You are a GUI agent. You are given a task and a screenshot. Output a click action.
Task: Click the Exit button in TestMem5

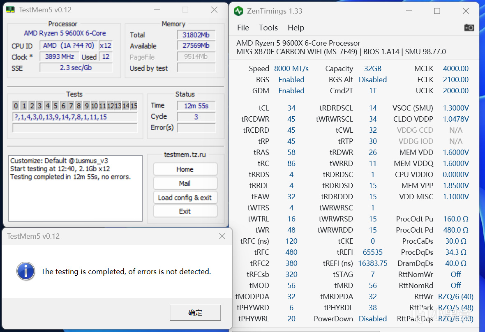click(185, 211)
